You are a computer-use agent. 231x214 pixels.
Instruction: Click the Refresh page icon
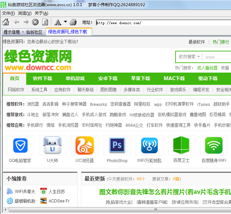coord(45,22)
